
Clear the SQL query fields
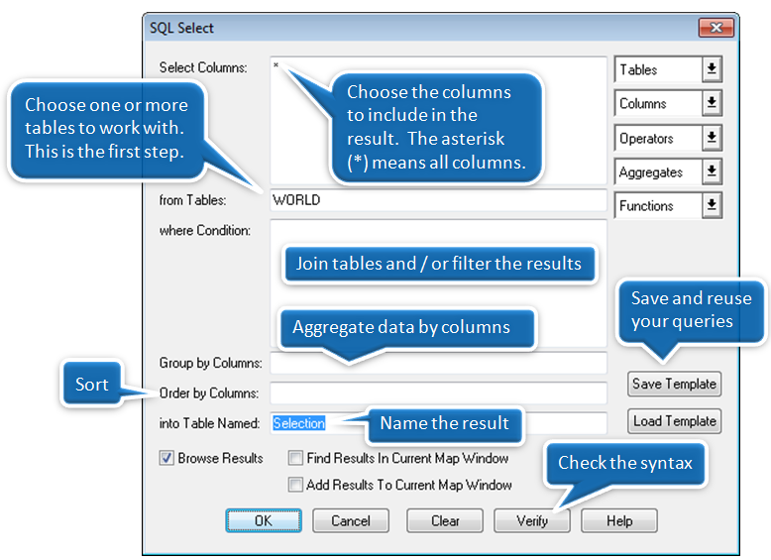445,520
